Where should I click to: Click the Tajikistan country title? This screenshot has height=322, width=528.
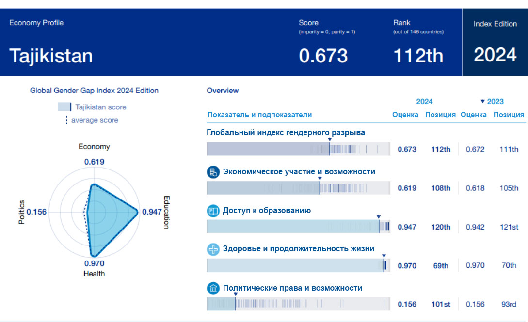[x=51, y=56]
